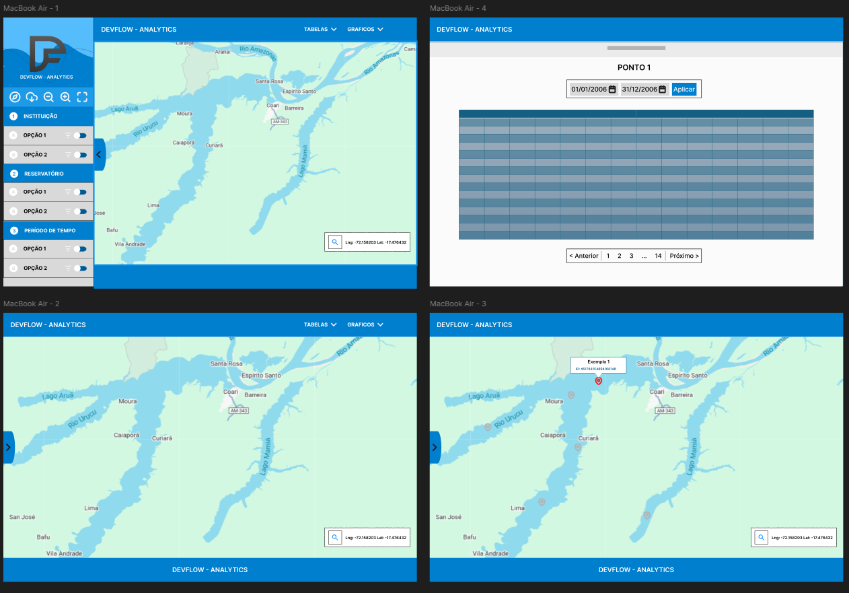Click the 01/01/2006 start date field
Screen dimensions: 849x593
coord(593,90)
